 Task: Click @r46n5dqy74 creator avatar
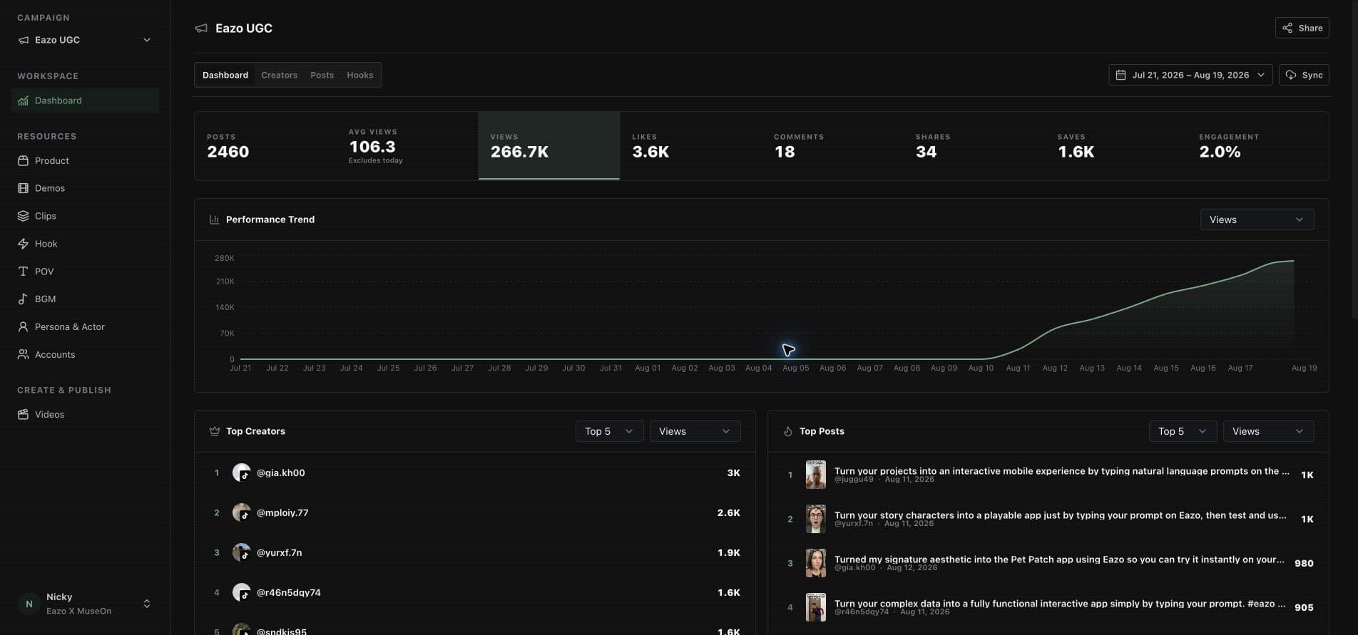(x=241, y=592)
